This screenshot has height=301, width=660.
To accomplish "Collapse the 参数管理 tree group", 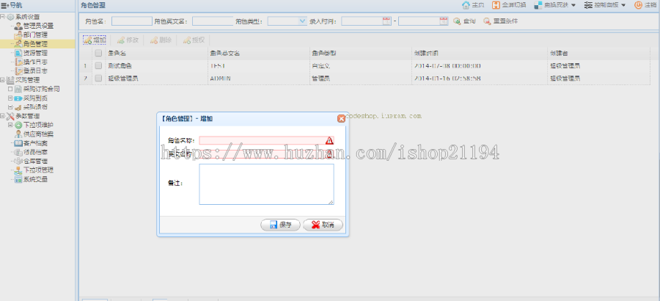I will click(x=2, y=116).
